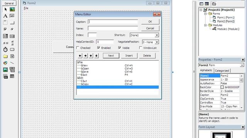Tick the Checked checkbox
Image resolution: width=247 pixels, height=138 pixels.
(x=78, y=48)
